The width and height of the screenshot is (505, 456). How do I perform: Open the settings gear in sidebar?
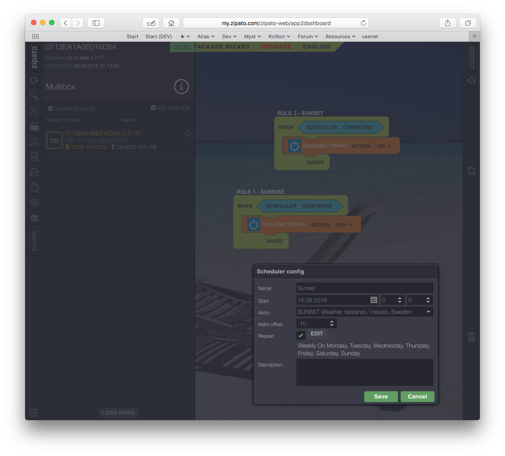tap(34, 202)
